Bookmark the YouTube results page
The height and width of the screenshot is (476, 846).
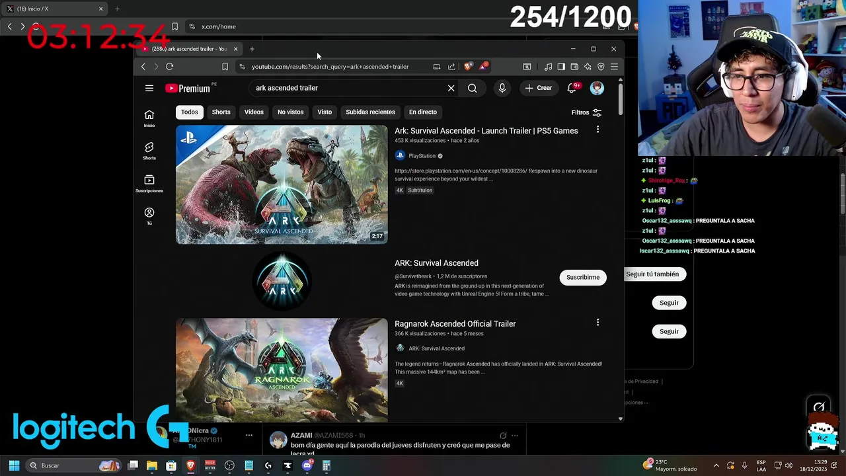(225, 66)
